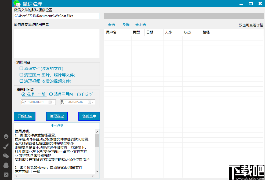
Task: Expand the 自 date dropdown arrow
Action: pyautogui.click(x=53, y=102)
